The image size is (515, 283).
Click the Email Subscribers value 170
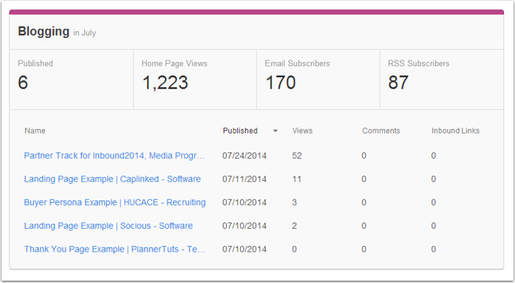coord(280,83)
